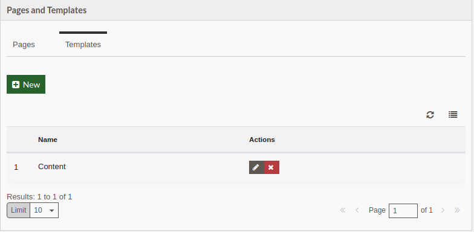This screenshot has width=474, height=232.
Task: Switch to the Pages tab
Action: point(24,45)
